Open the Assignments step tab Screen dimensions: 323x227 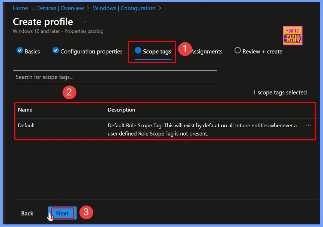[206, 51]
